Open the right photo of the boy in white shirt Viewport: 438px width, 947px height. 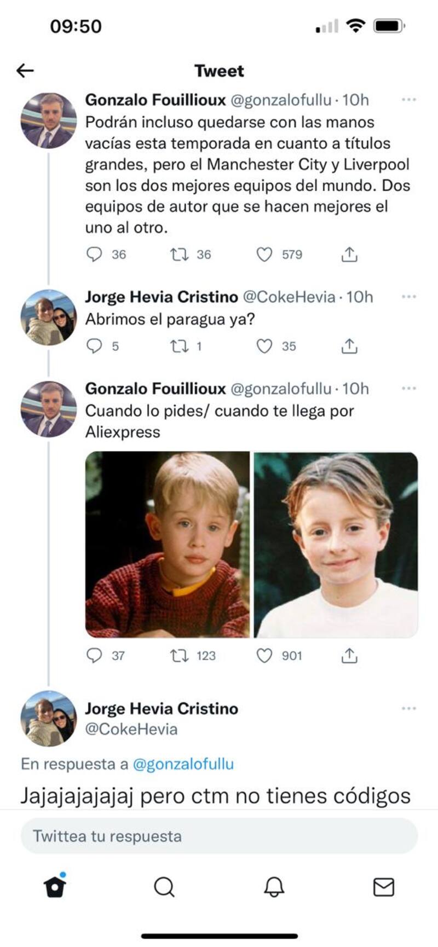tap(336, 544)
